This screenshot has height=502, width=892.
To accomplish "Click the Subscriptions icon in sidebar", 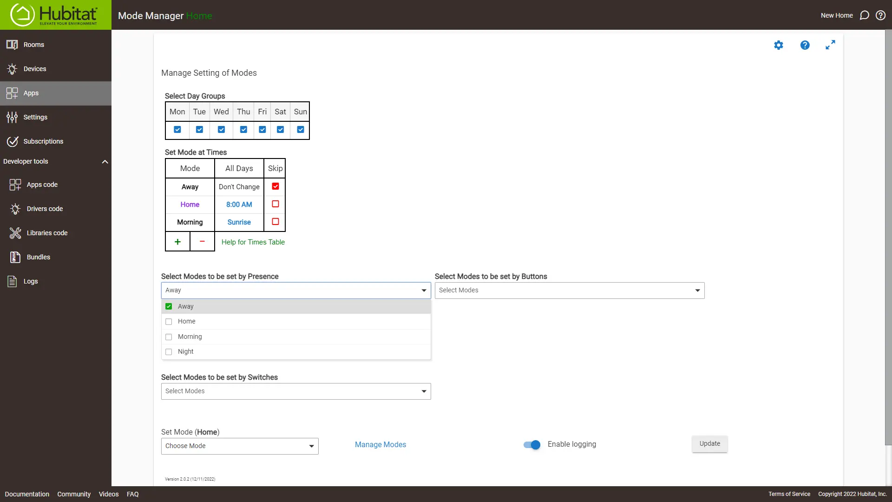I will [x=12, y=141].
